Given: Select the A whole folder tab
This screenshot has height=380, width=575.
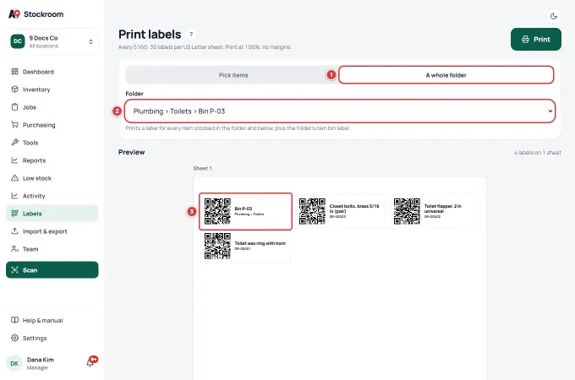Looking at the screenshot, I should point(446,75).
